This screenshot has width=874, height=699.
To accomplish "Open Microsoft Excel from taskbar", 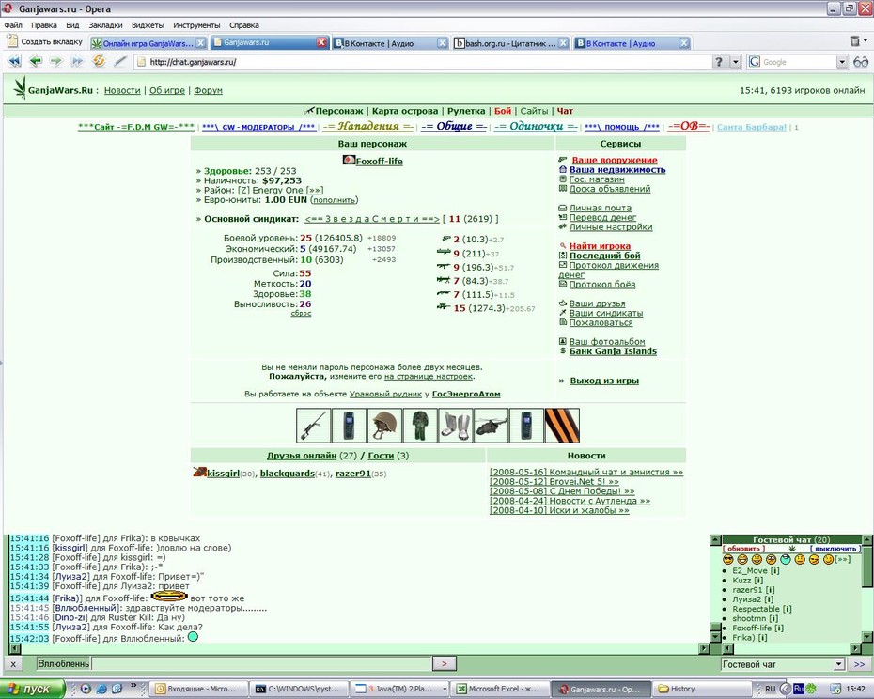I will [498, 689].
